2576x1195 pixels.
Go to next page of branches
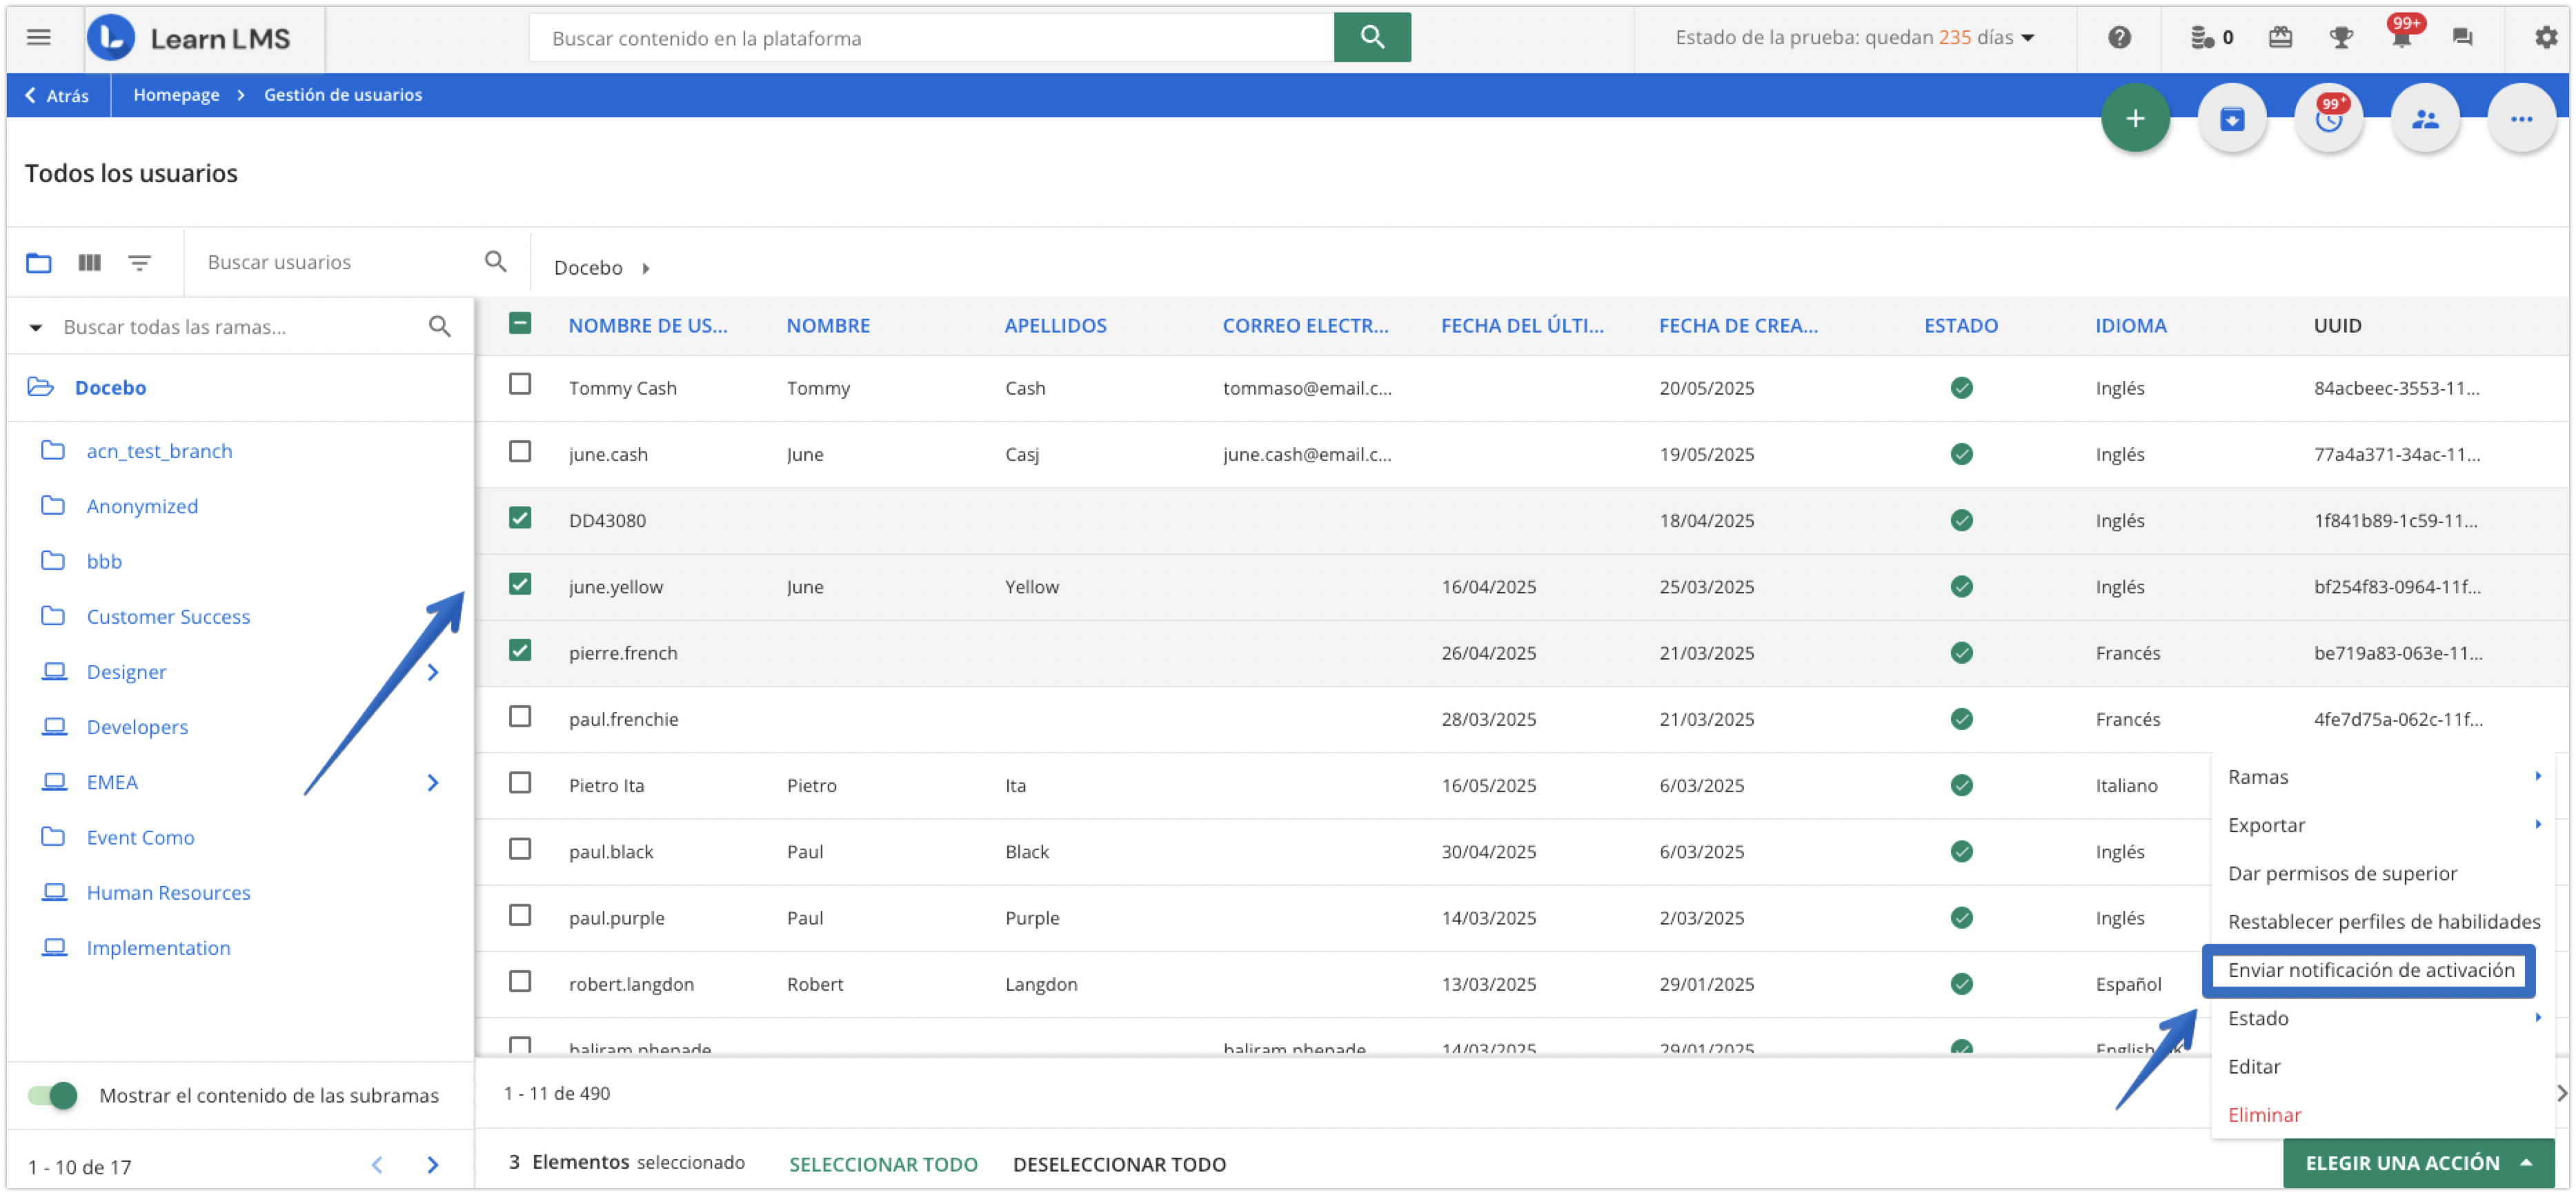point(432,1165)
